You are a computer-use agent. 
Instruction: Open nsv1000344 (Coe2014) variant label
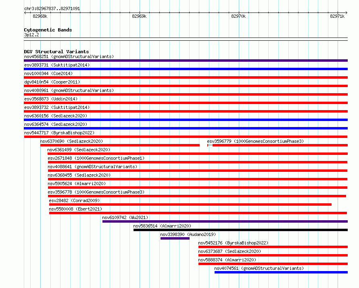coord(48,73)
